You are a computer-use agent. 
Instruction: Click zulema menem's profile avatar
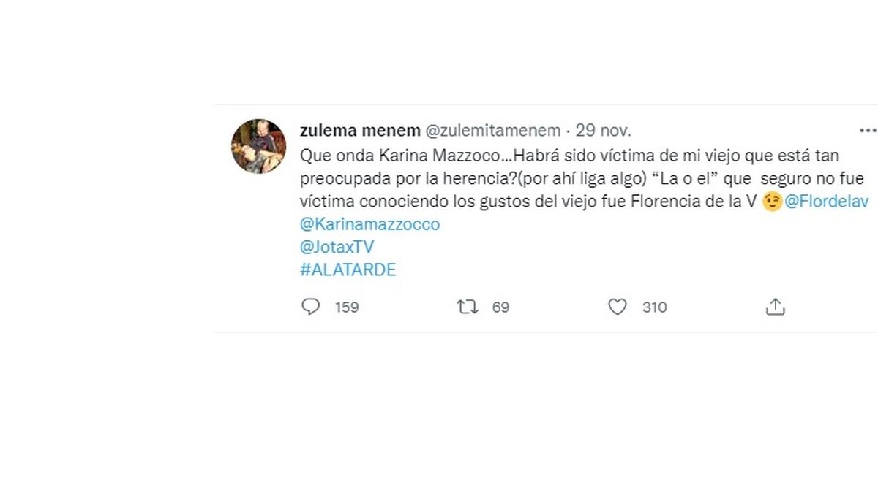258,146
